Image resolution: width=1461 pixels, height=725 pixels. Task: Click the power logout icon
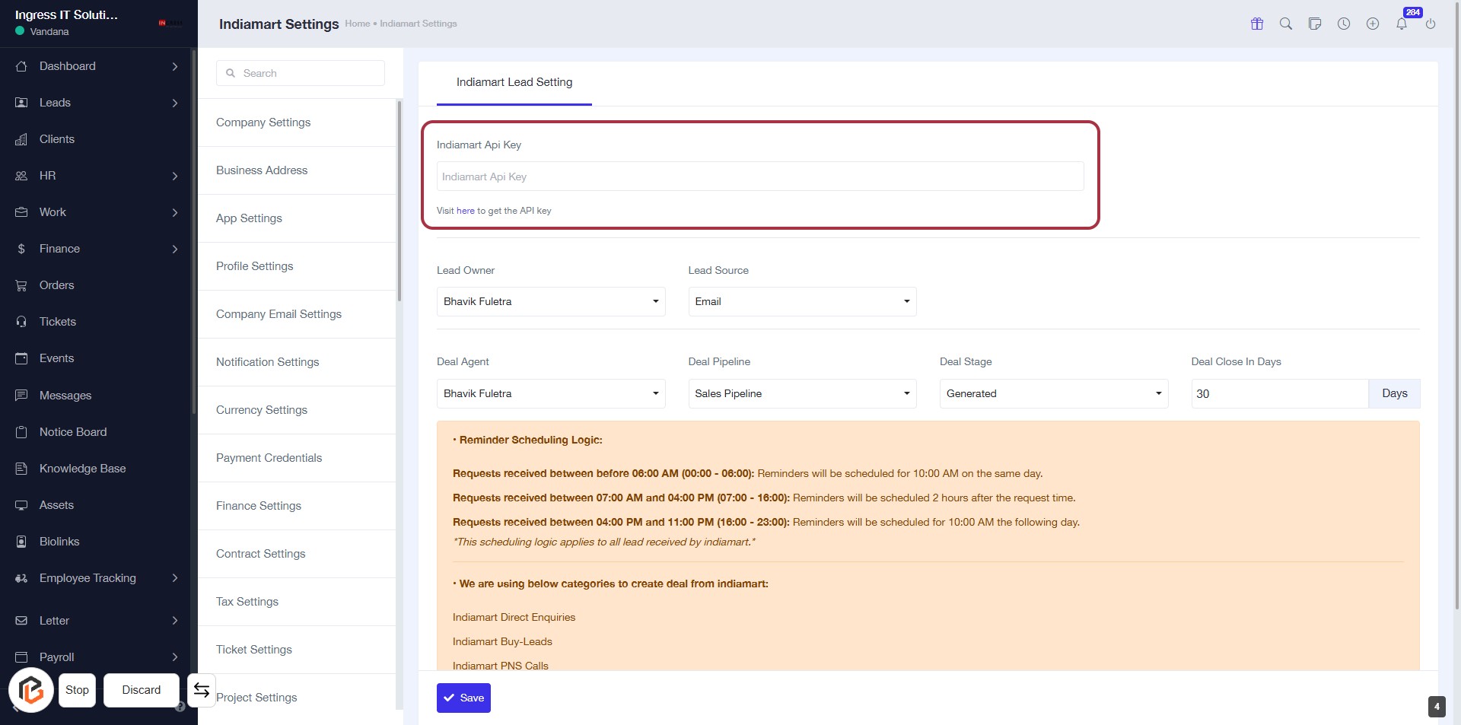[1431, 24]
